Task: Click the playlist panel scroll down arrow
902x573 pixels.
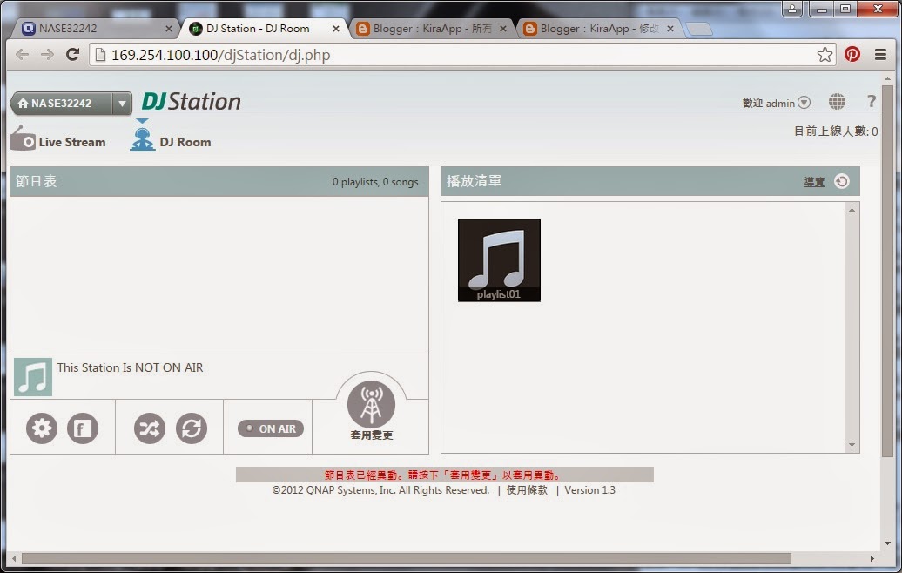Action: [852, 445]
